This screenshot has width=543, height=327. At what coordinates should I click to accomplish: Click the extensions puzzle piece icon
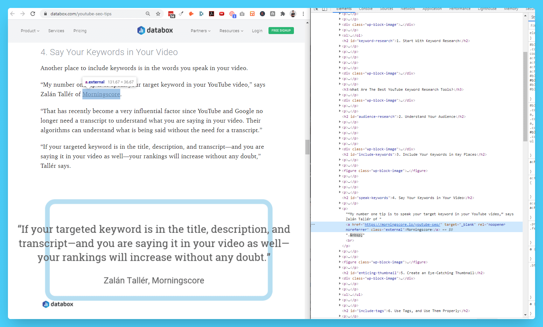coord(283,14)
